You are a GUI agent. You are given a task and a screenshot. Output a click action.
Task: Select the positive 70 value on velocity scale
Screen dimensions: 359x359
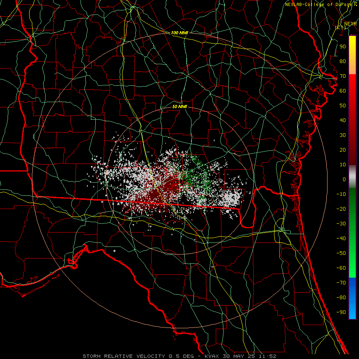click(x=343, y=76)
